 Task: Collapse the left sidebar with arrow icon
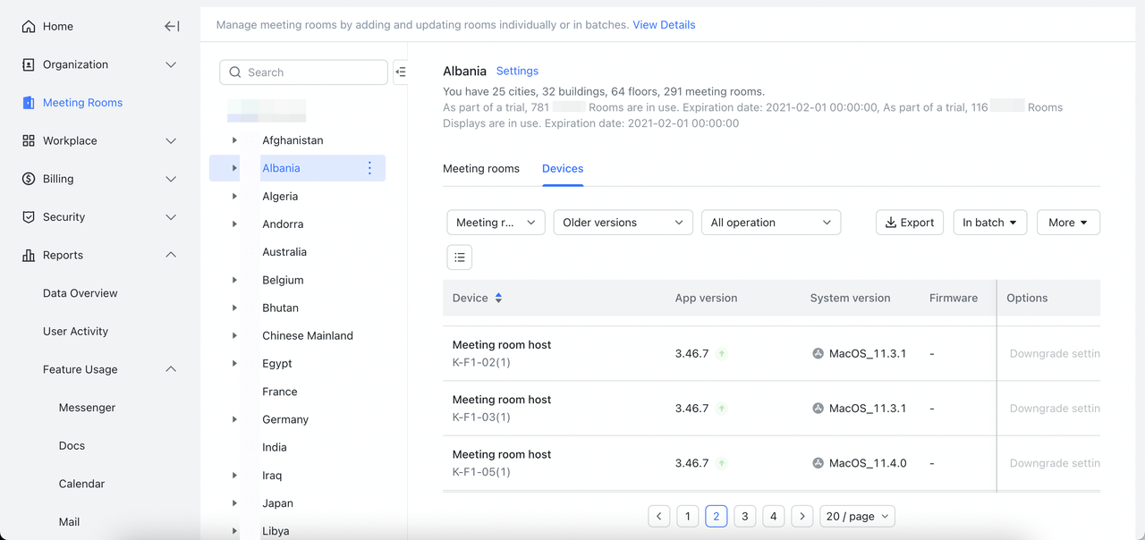point(172,27)
